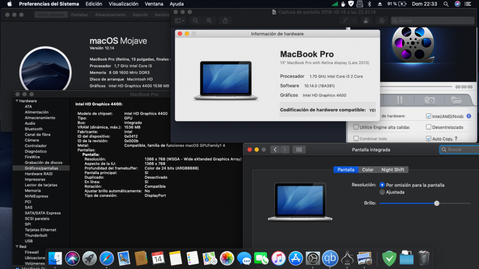
Task: Click the Preview zoom in icon
Action: point(209,21)
